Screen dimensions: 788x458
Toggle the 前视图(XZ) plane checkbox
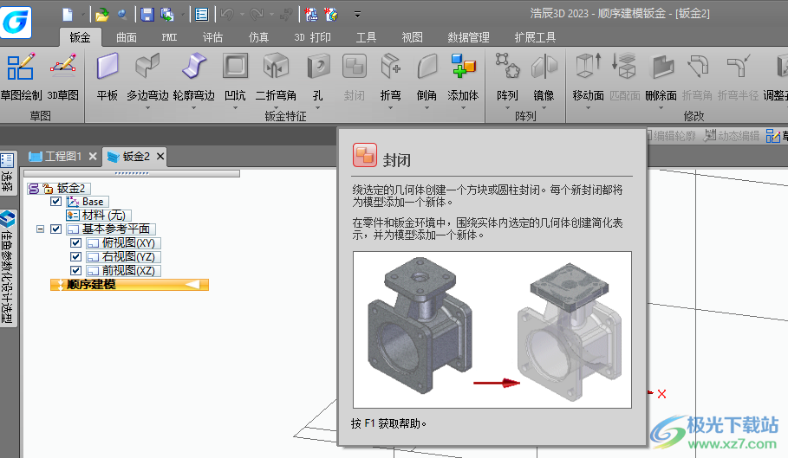(76, 270)
